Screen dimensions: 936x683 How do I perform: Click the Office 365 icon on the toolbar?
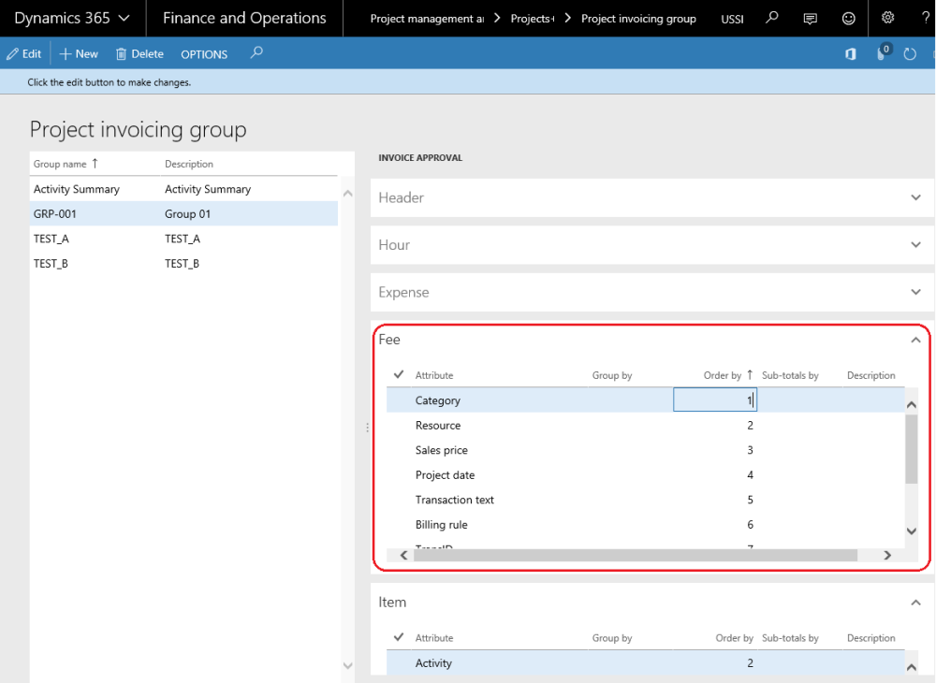point(850,54)
